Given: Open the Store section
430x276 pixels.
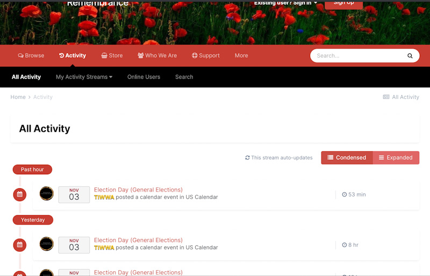Looking at the screenshot, I should coord(112,55).
